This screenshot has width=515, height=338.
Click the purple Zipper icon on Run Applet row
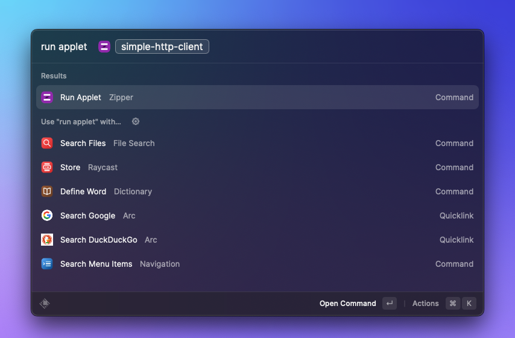click(x=47, y=97)
